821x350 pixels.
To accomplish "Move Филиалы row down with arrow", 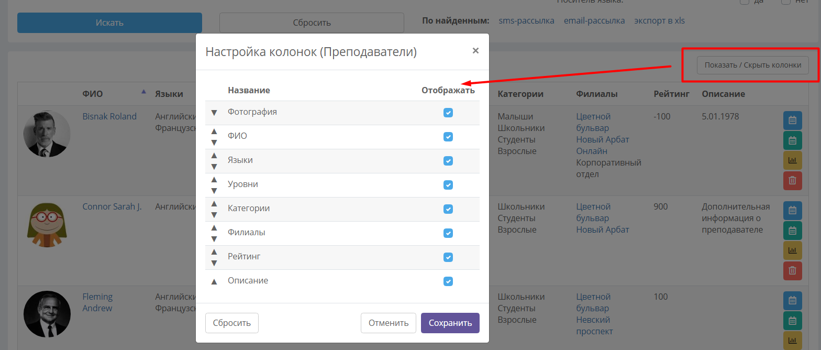I will click(x=214, y=239).
